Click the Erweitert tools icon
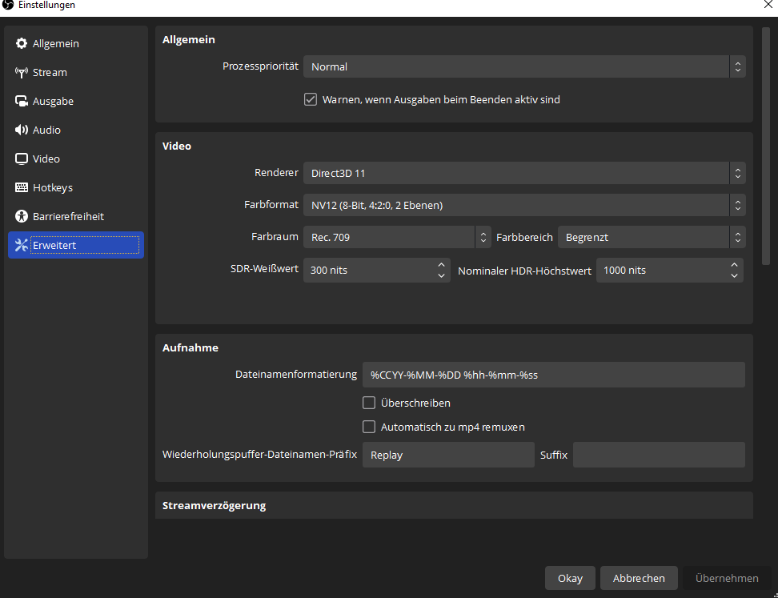Image resolution: width=778 pixels, height=598 pixels. 22,245
